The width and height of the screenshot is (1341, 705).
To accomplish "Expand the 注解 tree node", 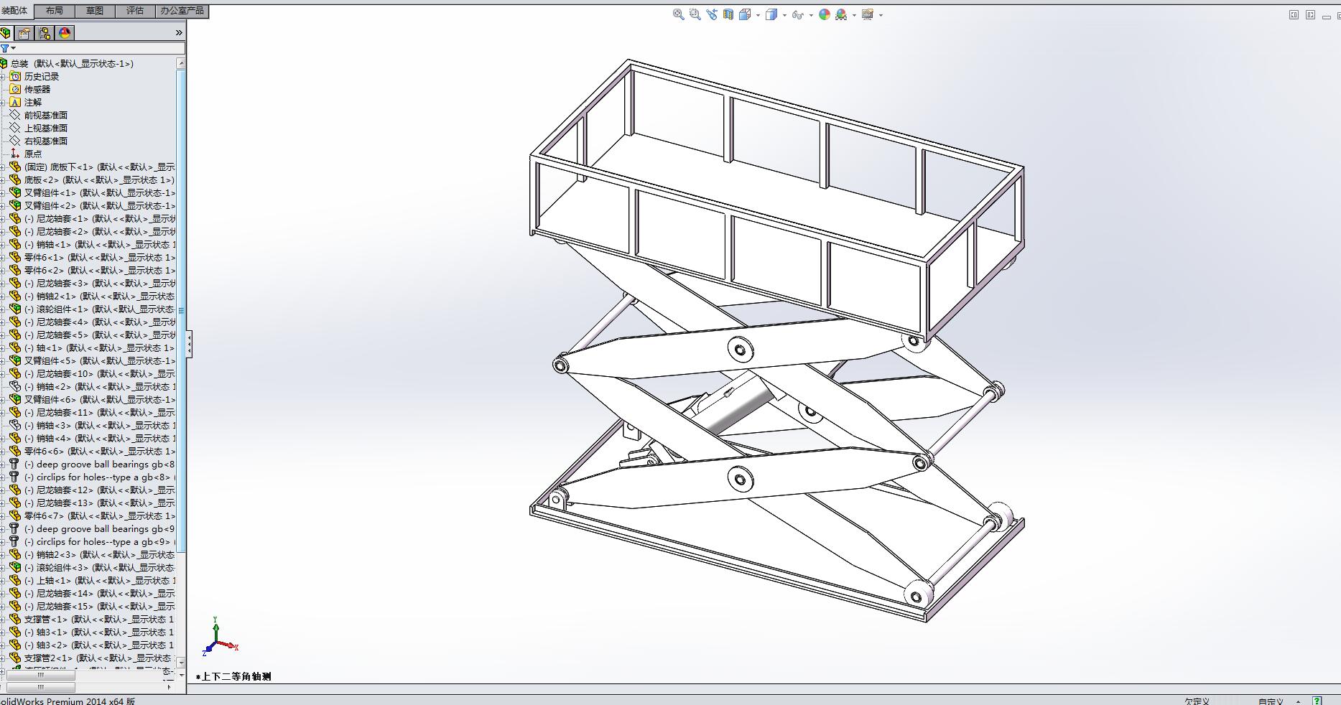I will (x=3, y=102).
